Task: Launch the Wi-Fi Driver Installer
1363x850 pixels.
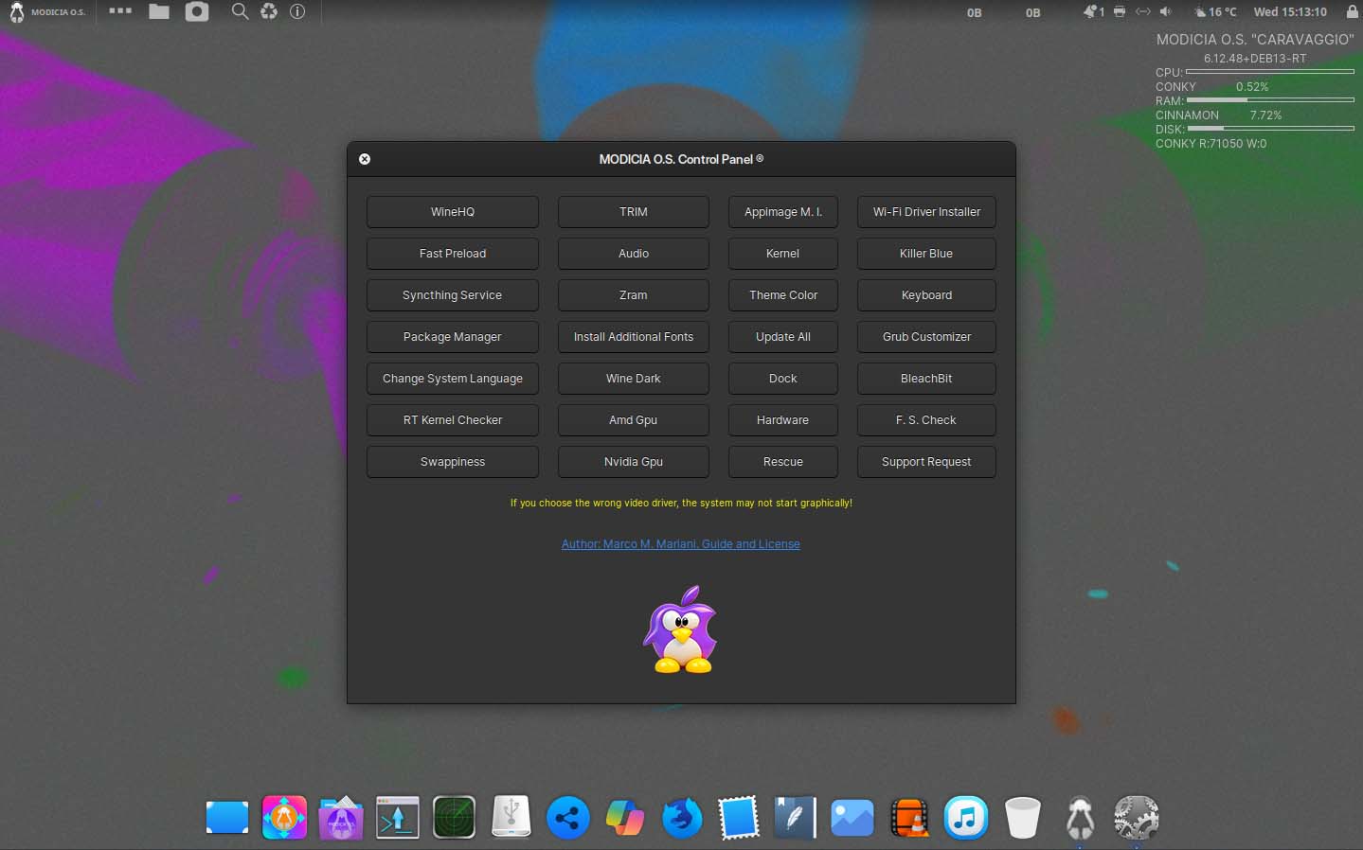Action: [x=926, y=212]
